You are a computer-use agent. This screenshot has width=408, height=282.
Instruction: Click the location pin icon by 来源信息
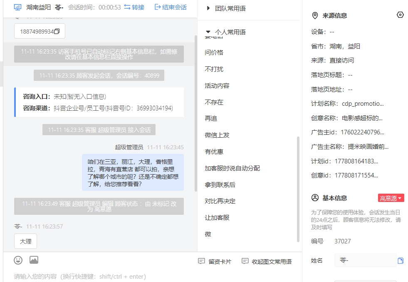(315, 16)
